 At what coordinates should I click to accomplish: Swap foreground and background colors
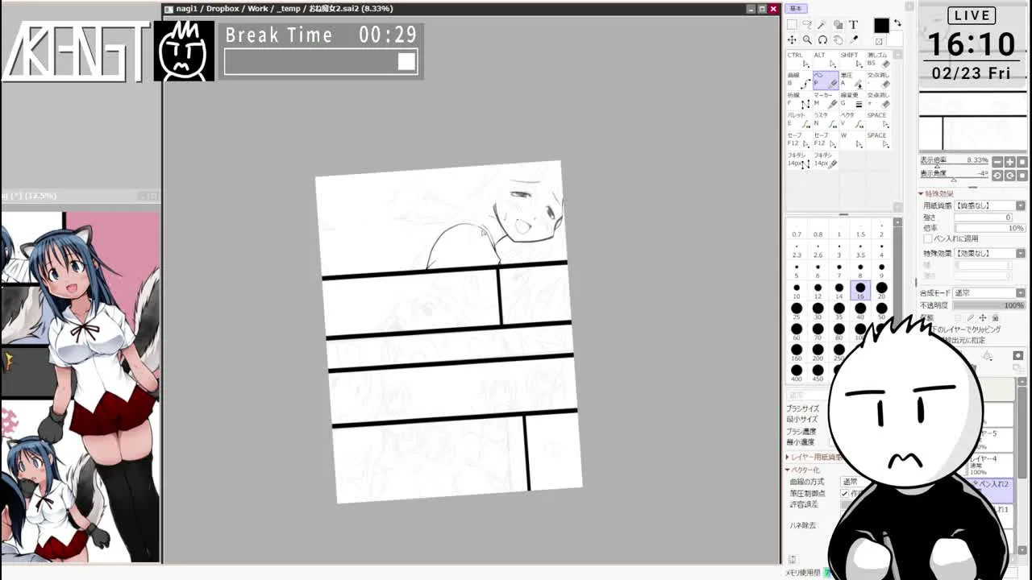pos(897,24)
